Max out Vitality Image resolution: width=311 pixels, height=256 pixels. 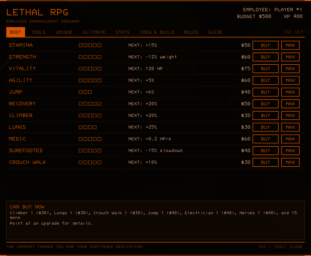[x=290, y=69]
